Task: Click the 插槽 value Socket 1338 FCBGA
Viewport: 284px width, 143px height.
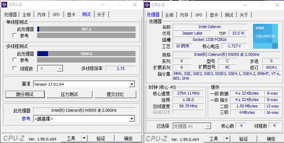Action: (x=210, y=39)
